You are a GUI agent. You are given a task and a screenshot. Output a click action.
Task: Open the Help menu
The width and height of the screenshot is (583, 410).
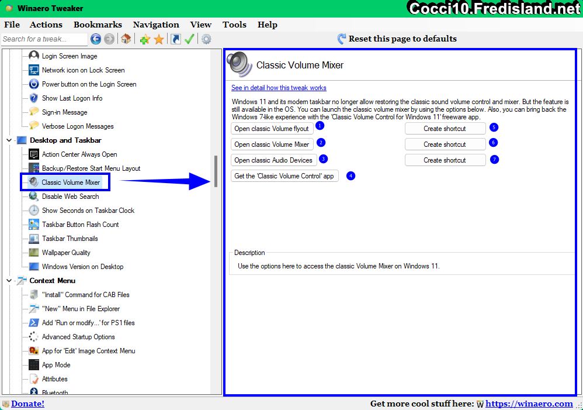click(268, 25)
